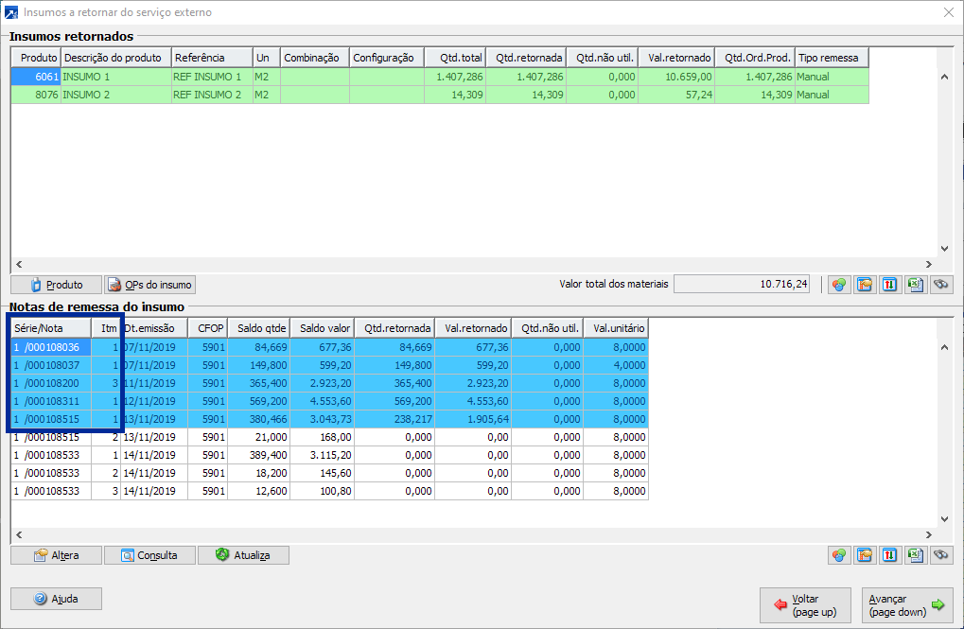The width and height of the screenshot is (964, 629).
Task: Click the red-green sort arrows icon in upper toolbar
Action: [x=889, y=284]
